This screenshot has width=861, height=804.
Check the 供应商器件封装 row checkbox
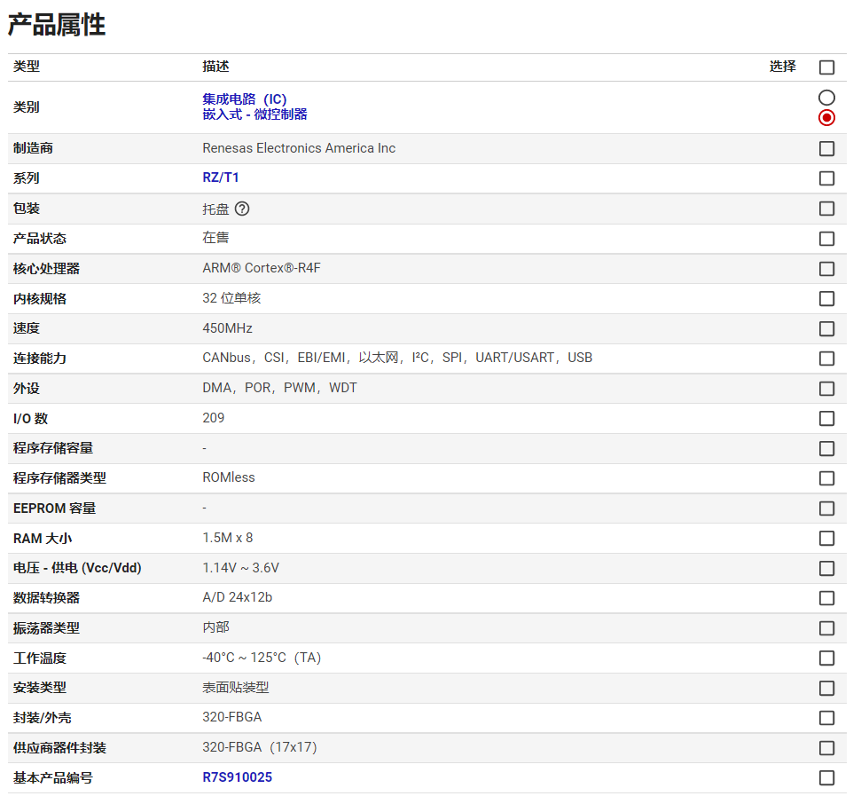coord(826,748)
